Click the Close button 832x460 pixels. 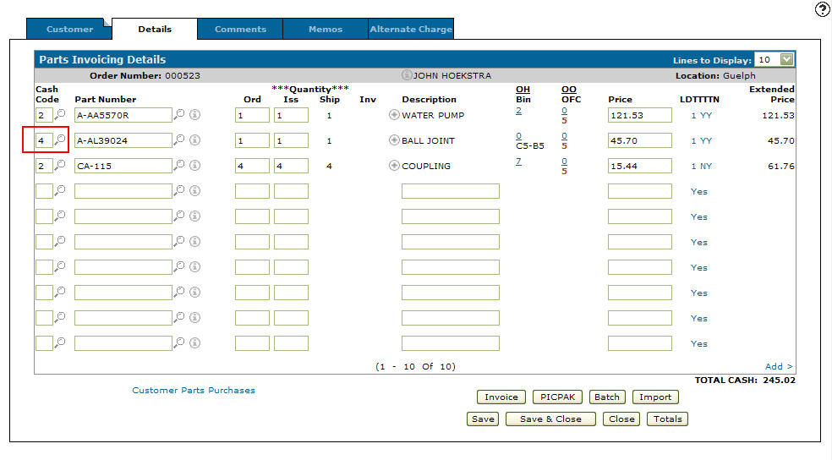tap(621, 419)
